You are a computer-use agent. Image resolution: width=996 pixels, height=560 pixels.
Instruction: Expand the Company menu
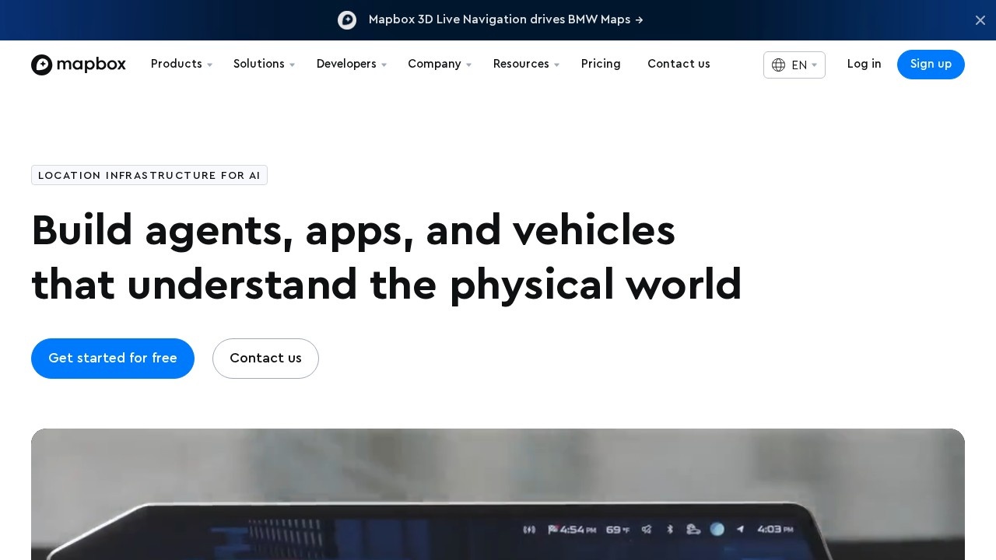pos(440,65)
